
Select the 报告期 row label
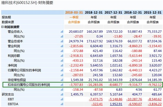6,17
